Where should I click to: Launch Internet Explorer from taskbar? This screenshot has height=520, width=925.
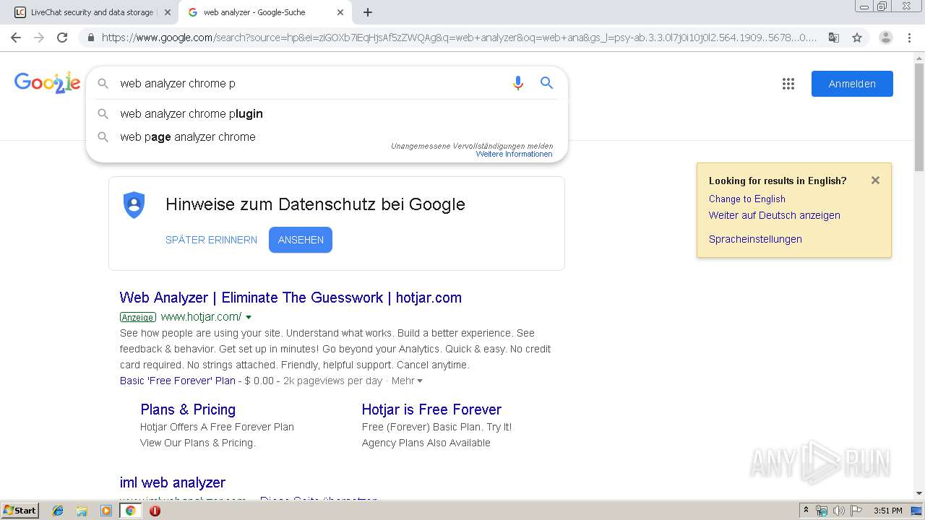58,511
